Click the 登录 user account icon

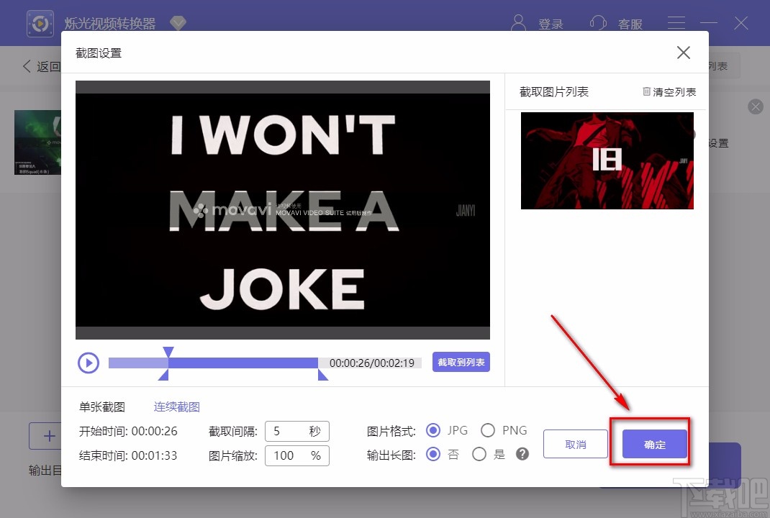pos(518,22)
